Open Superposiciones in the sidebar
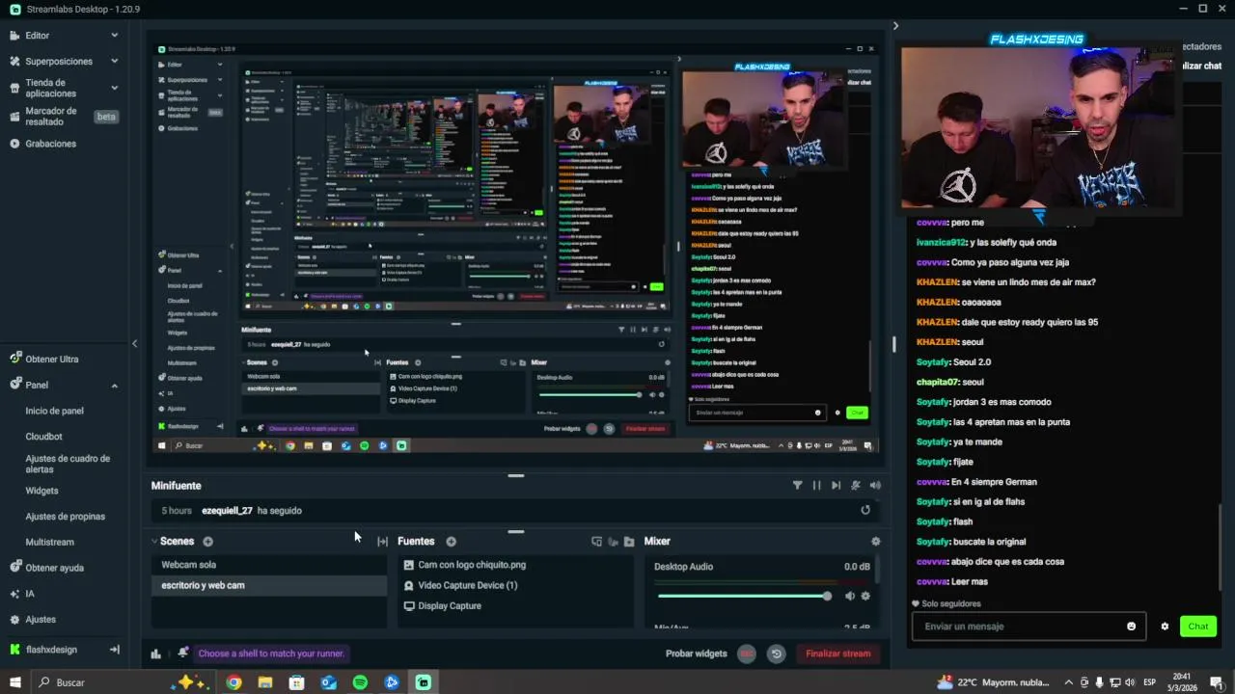This screenshot has height=694, width=1235. click(x=59, y=61)
